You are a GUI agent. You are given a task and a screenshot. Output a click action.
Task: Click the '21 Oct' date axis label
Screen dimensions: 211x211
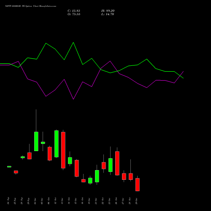pyautogui.click(x=96, y=201)
